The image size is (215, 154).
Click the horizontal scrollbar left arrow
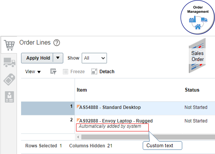(78, 137)
